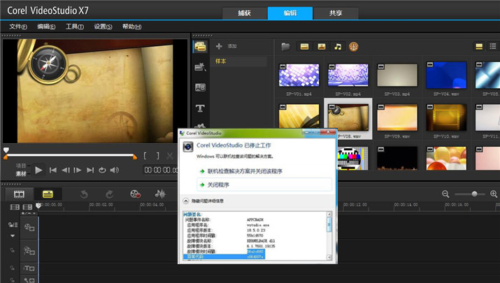Open the 帮助(H) menu
This screenshot has height=283, width=500.
[131, 27]
